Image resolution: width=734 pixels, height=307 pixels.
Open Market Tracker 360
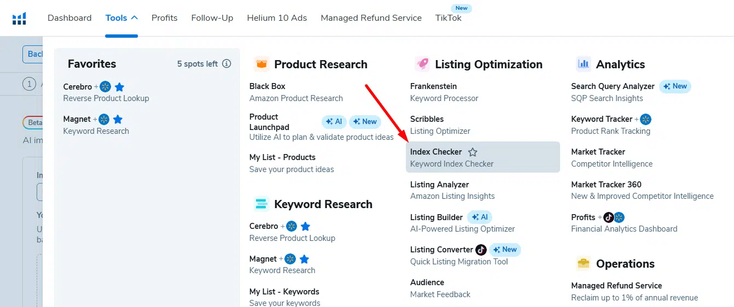point(606,185)
